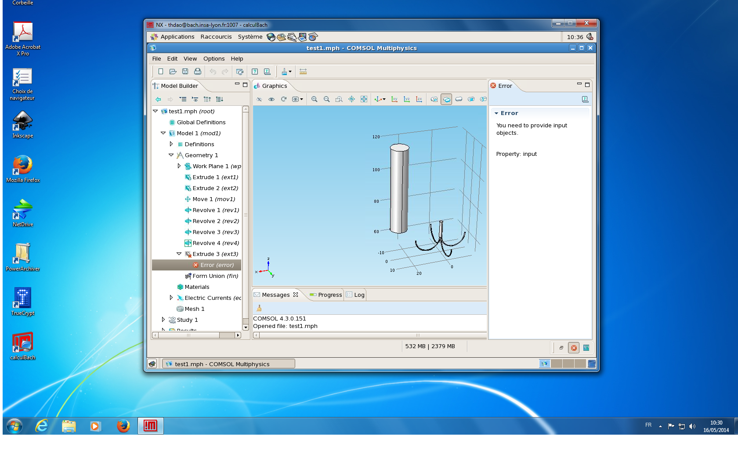Click the Zoom Extents icon in Graphics toolbar

tap(364, 99)
